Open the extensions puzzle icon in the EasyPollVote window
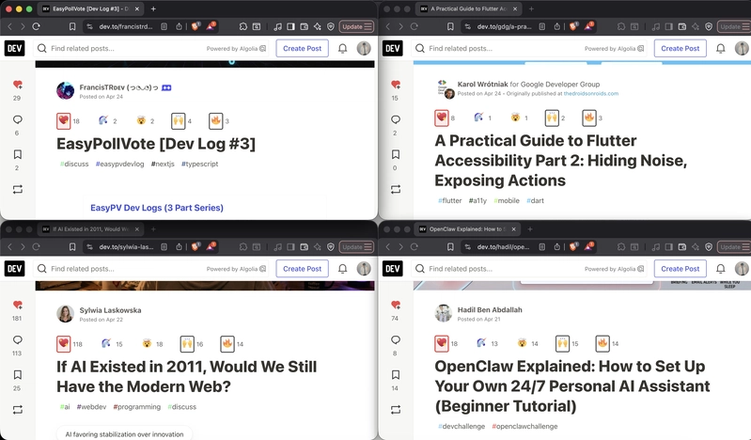Image resolution: width=751 pixels, height=440 pixels. (x=243, y=26)
